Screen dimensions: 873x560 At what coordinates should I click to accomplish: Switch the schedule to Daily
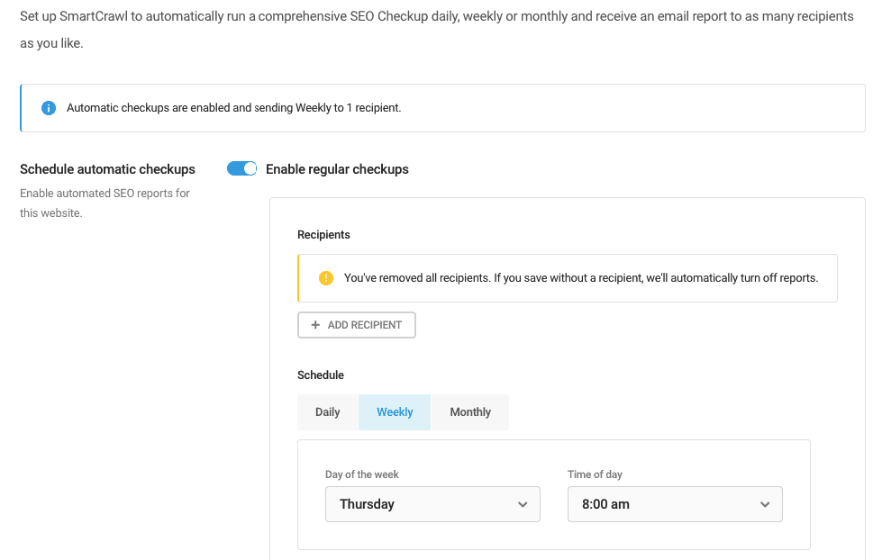coord(328,412)
